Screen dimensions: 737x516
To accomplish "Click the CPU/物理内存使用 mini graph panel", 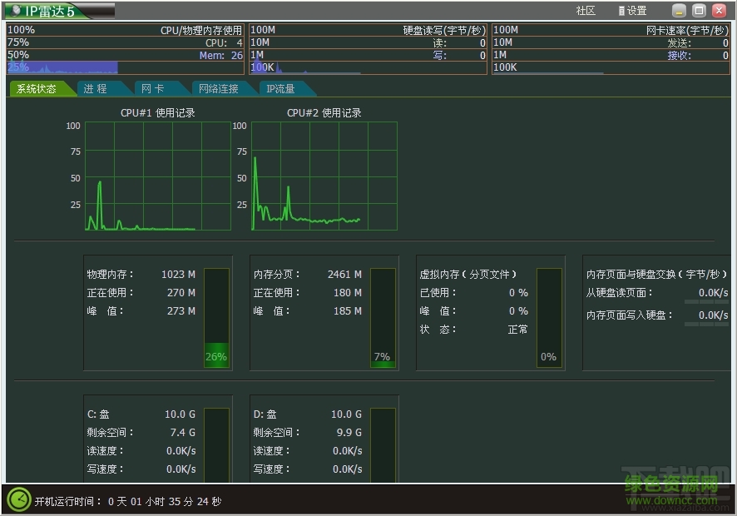I will 125,49.
